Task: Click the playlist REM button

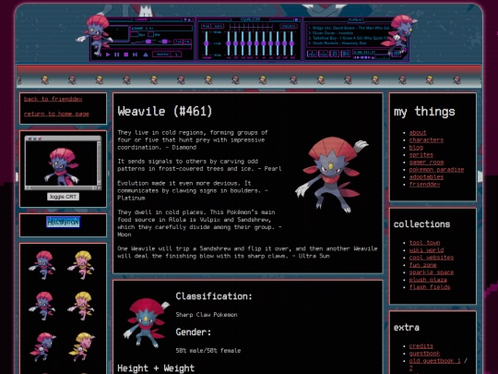Action: pyautogui.click(x=323, y=54)
